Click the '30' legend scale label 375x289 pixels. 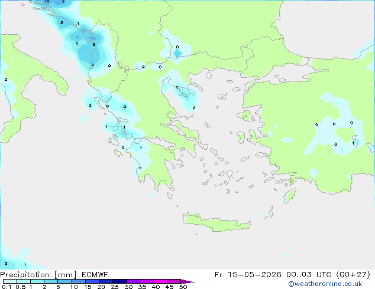pyautogui.click(x=128, y=287)
